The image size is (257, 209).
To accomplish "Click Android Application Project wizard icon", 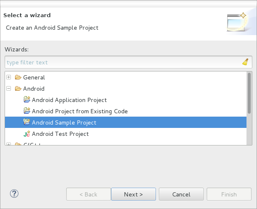I will (x=27, y=99).
